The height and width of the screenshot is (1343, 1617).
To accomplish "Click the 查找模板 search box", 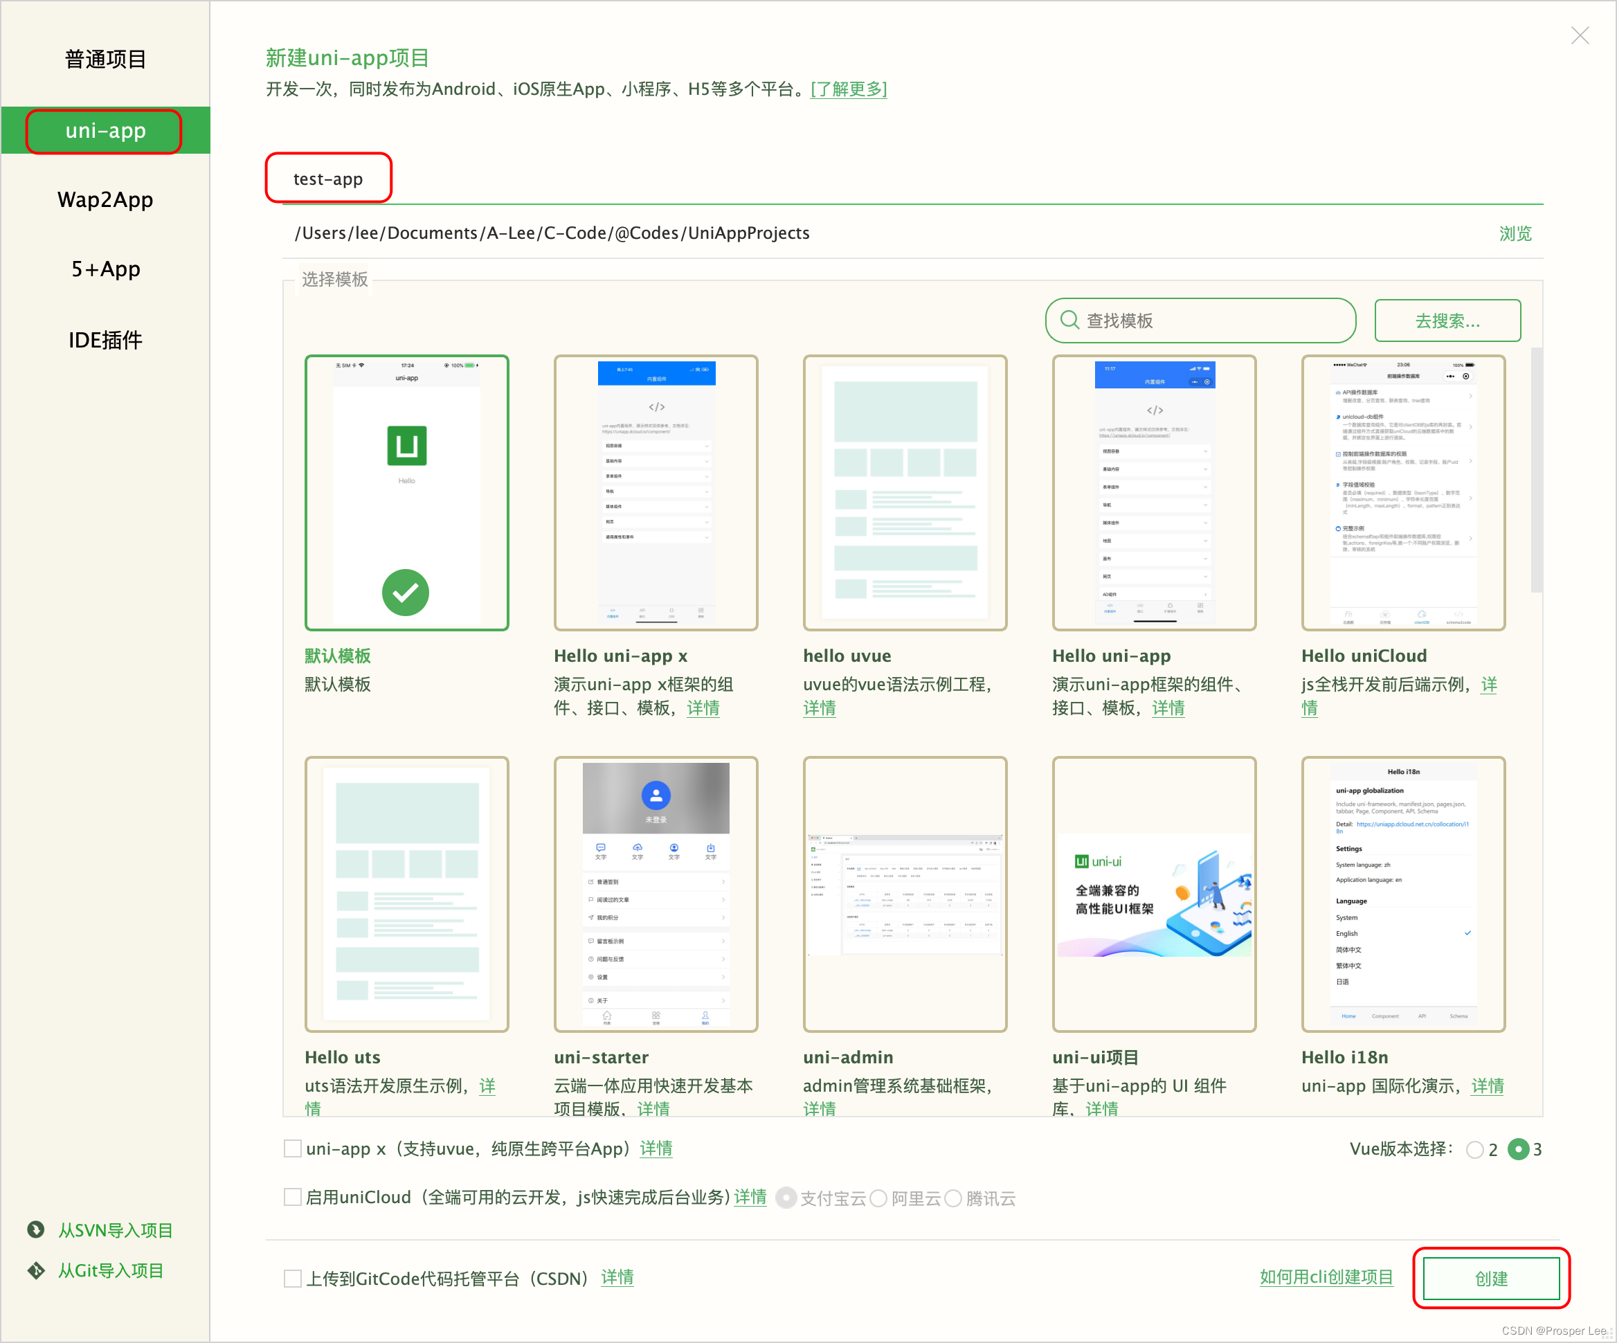I will [1200, 321].
